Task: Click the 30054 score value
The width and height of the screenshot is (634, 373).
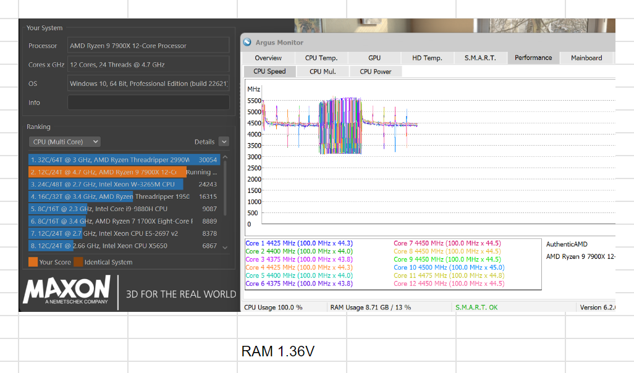Action: (x=208, y=159)
